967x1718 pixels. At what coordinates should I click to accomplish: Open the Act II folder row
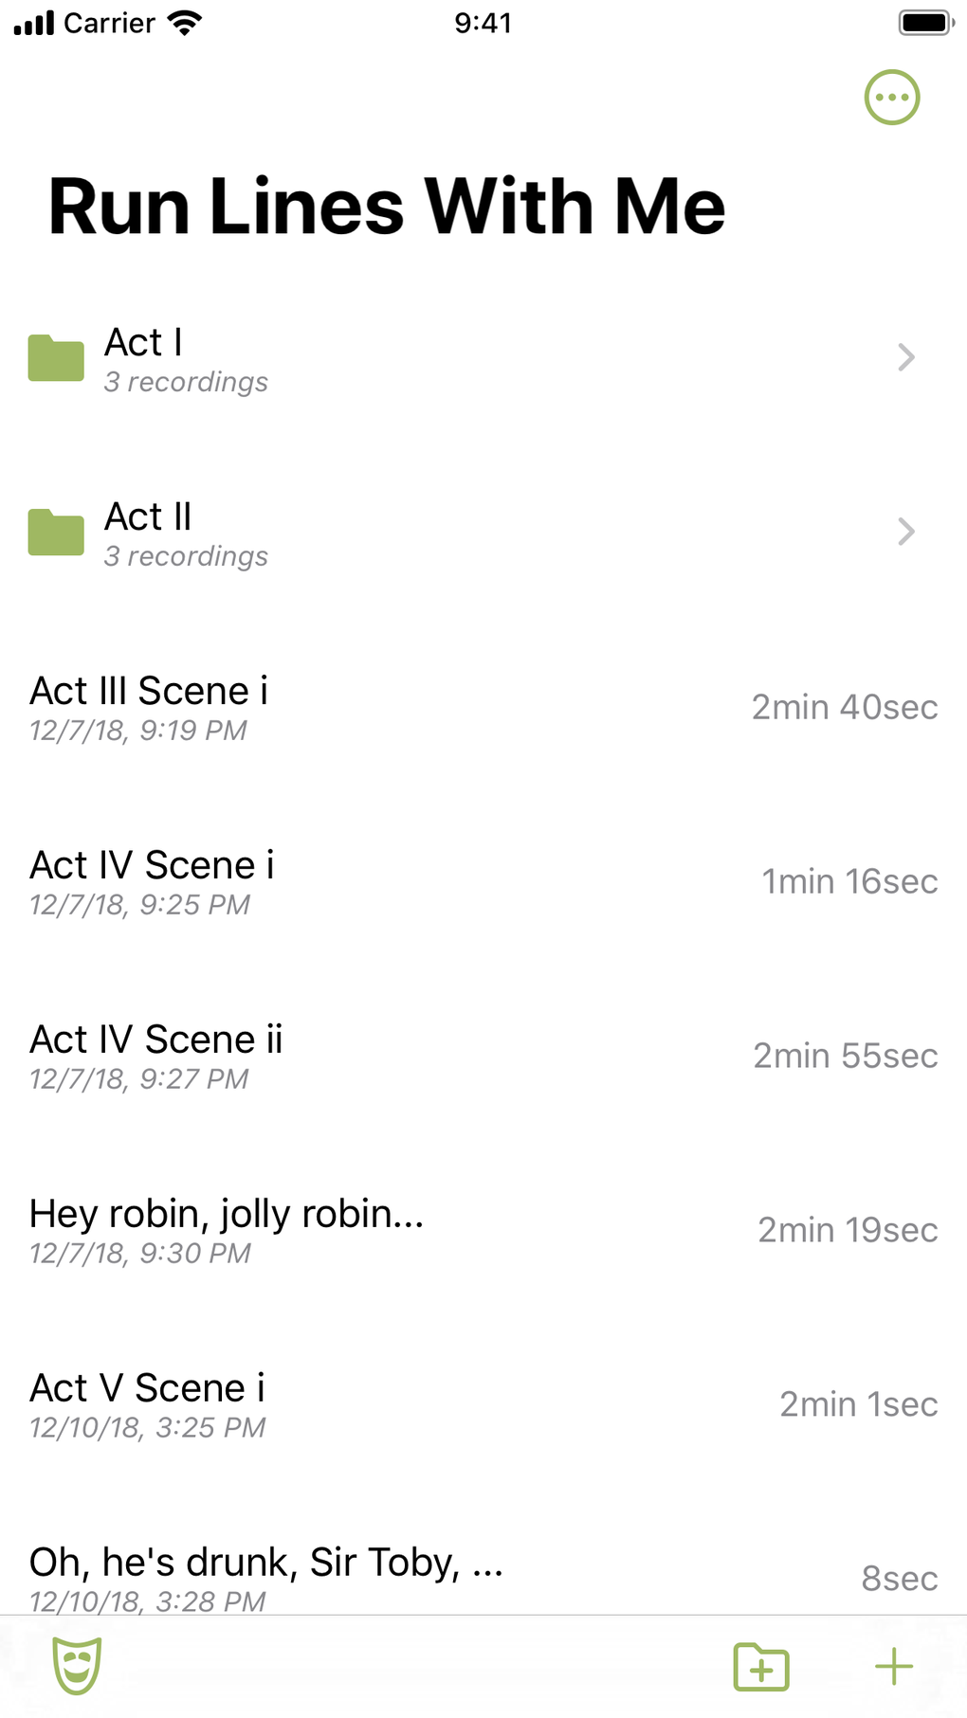coord(474,533)
